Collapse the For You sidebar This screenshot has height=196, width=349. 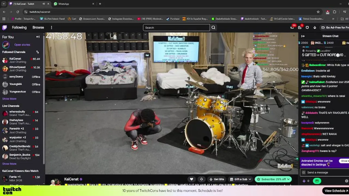click(x=38, y=37)
